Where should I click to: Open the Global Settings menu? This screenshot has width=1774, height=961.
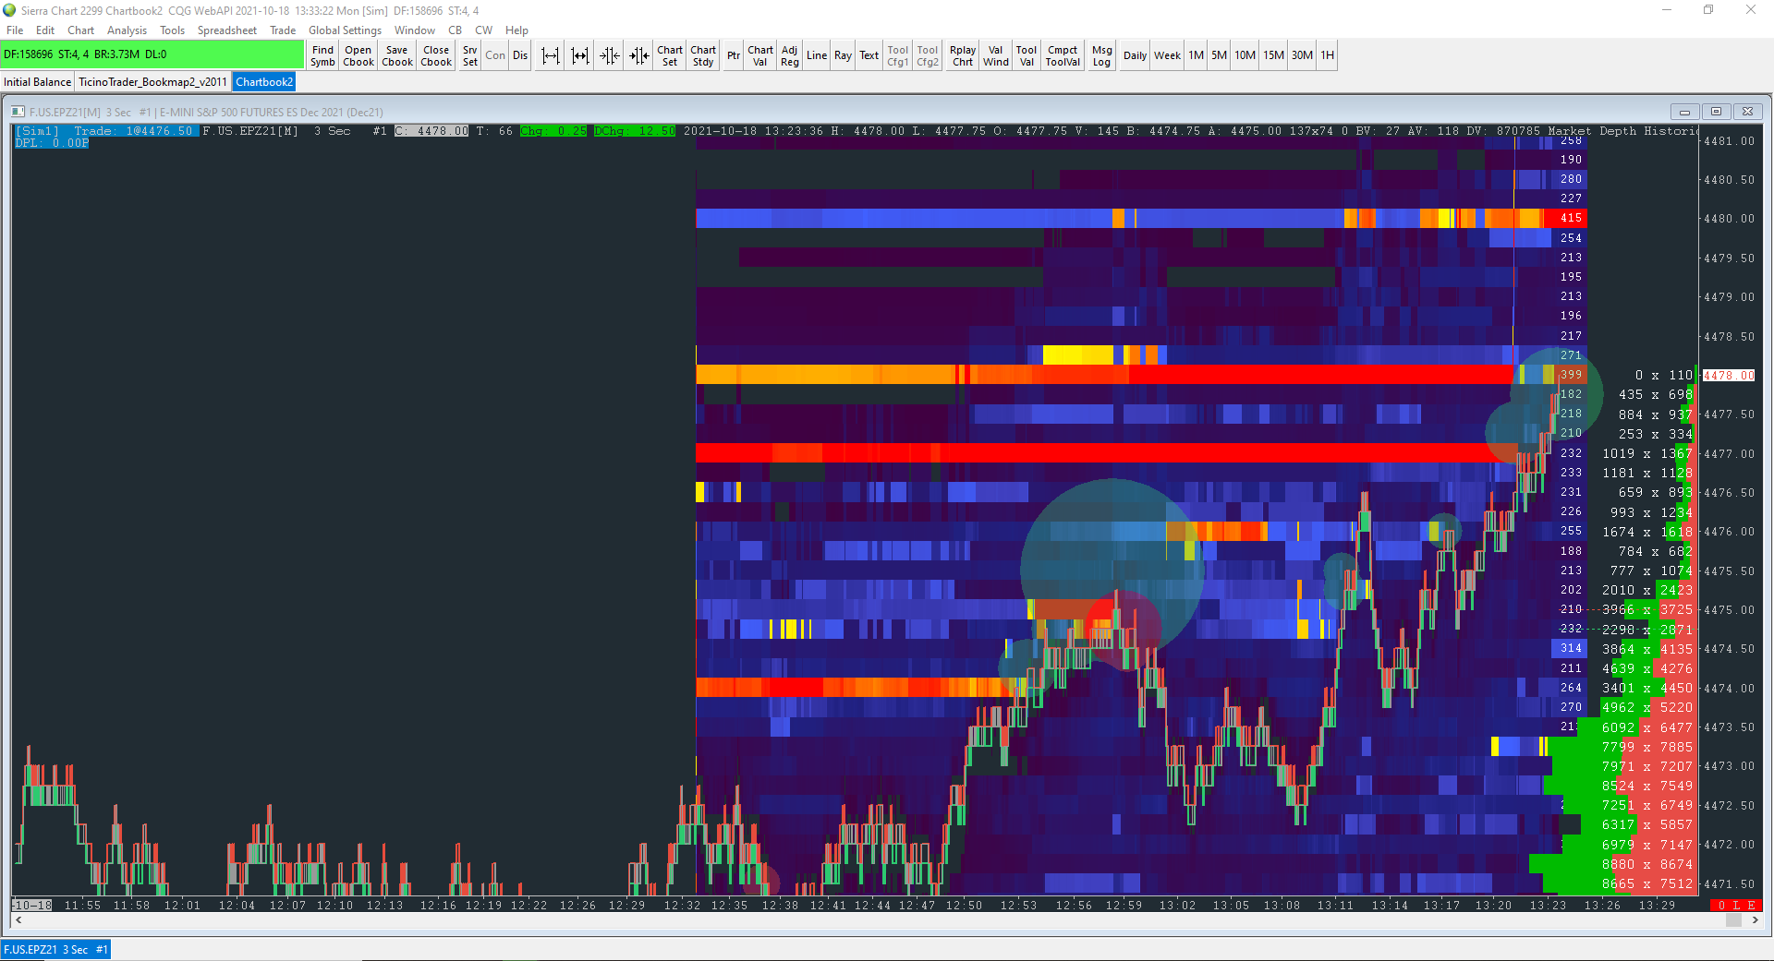click(345, 30)
